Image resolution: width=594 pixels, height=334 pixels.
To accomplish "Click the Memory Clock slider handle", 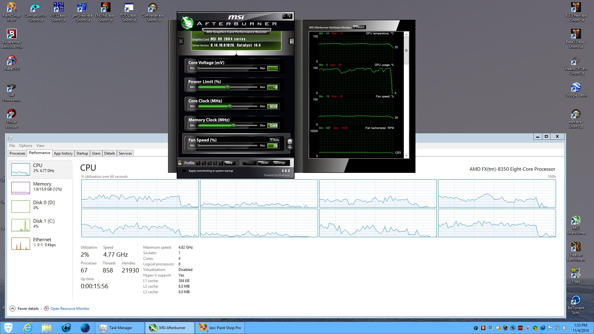I will (234, 126).
